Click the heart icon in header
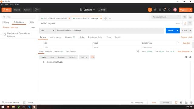Viewport: 194px width, 109px height. [x=169, y=10]
